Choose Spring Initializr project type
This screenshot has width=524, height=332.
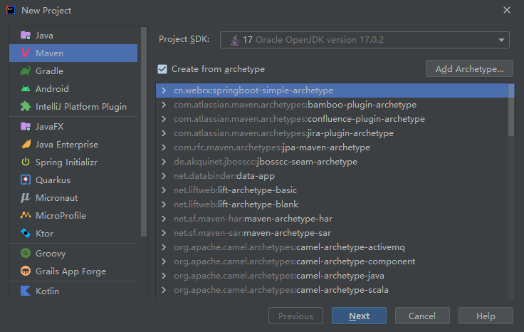(x=73, y=162)
